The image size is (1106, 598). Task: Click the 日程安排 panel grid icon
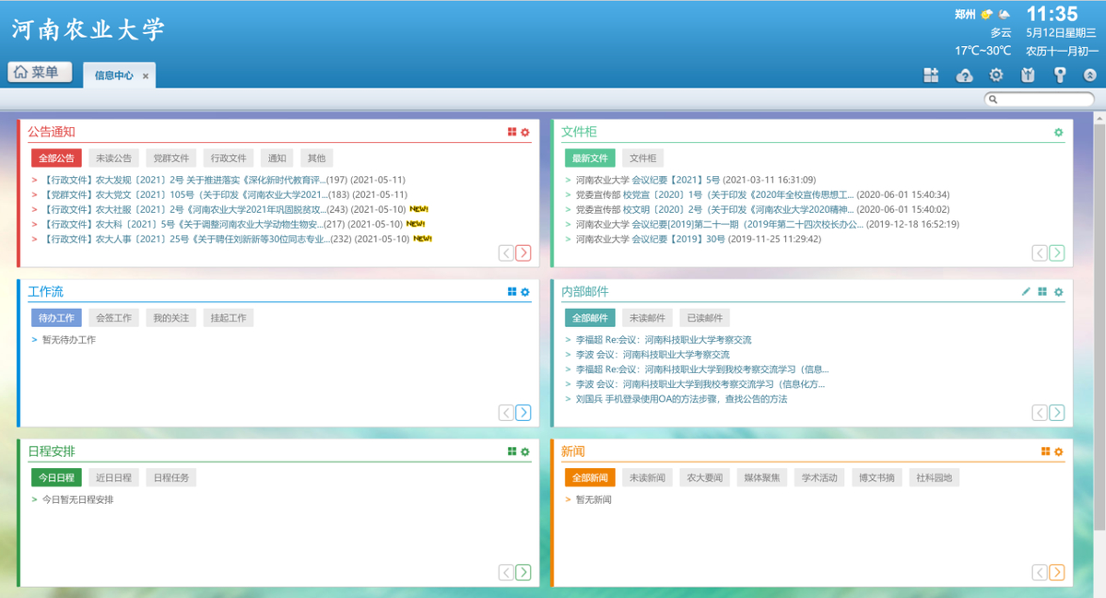pos(512,451)
